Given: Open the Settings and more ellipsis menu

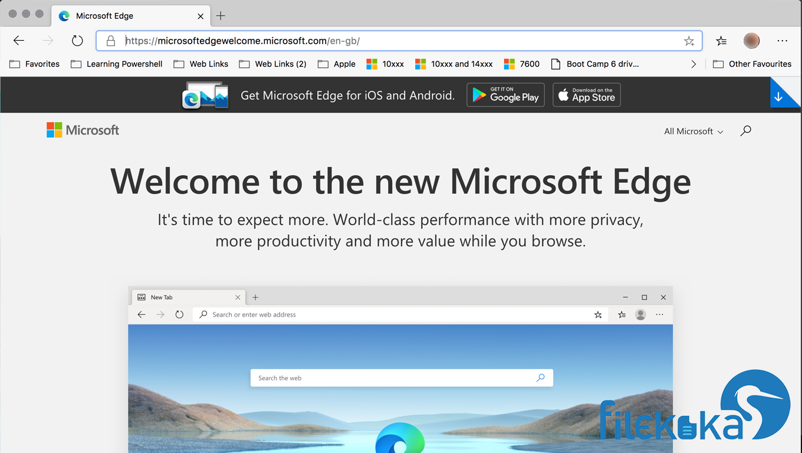Looking at the screenshot, I should coord(783,41).
